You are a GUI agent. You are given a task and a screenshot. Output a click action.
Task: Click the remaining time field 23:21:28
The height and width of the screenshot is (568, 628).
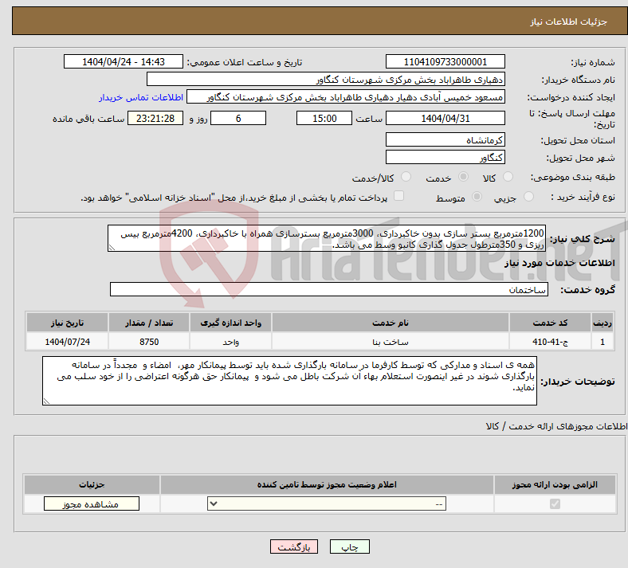pyautogui.click(x=155, y=118)
